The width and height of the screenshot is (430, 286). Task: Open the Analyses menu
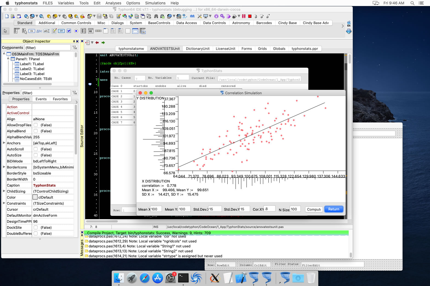point(113,3)
